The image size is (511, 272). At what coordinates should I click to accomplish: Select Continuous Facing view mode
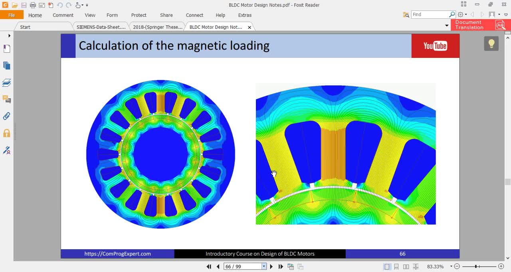click(416, 266)
